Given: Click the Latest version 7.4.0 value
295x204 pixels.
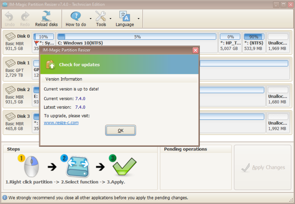Looking at the screenshot, I should tap(80, 107).
